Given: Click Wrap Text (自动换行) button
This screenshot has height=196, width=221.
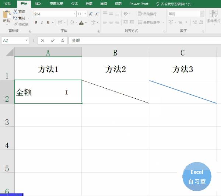Looking at the screenshot, I should 147,14.
